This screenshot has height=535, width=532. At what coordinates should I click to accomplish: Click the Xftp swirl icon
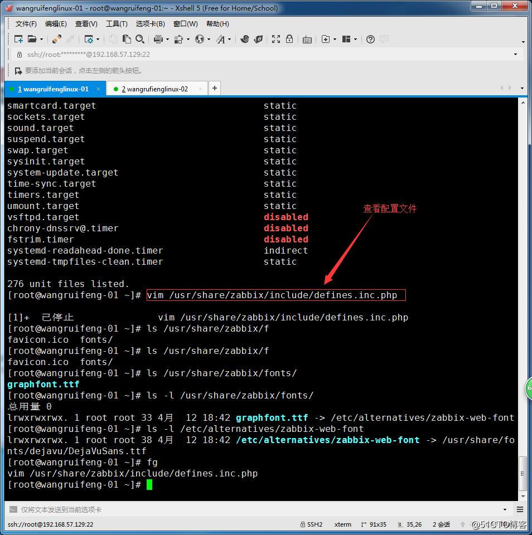pyautogui.click(x=244, y=39)
